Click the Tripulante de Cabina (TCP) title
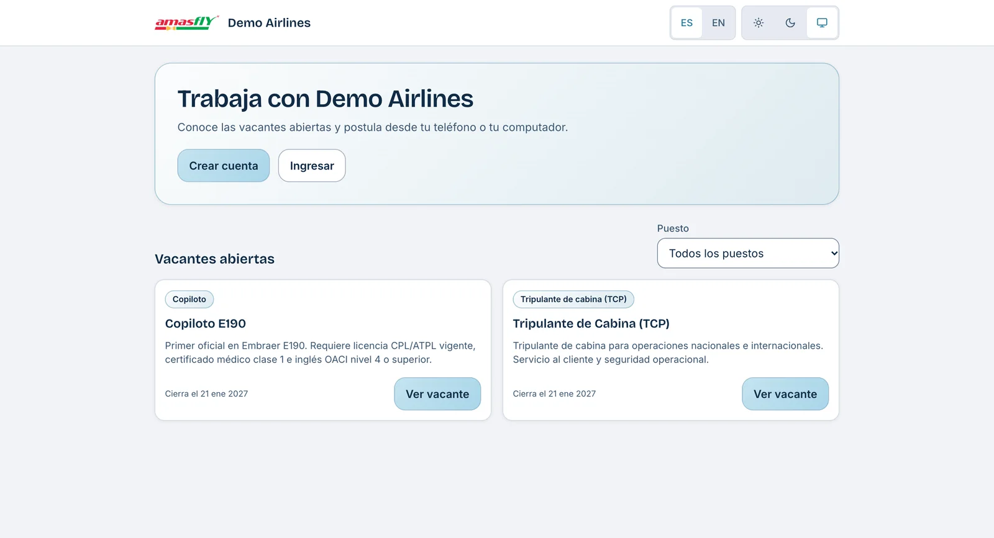Viewport: 994px width, 538px height. click(591, 323)
